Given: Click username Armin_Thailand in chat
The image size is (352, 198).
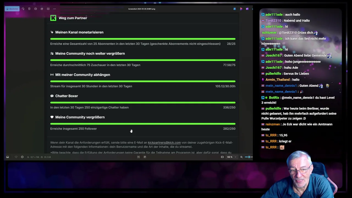Looking at the screenshot, I should coord(277,80).
